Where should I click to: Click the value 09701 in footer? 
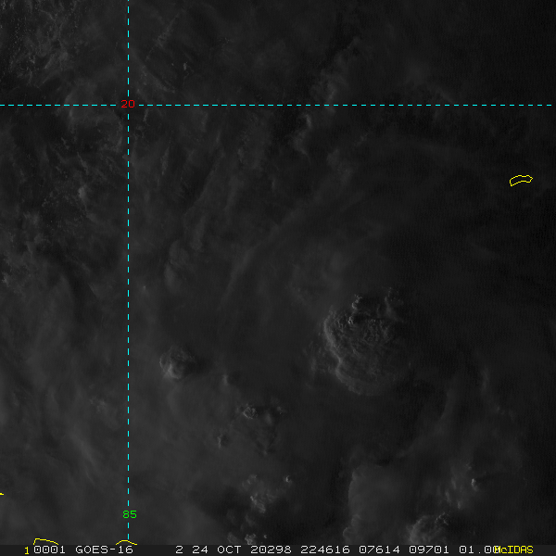pos(429,550)
